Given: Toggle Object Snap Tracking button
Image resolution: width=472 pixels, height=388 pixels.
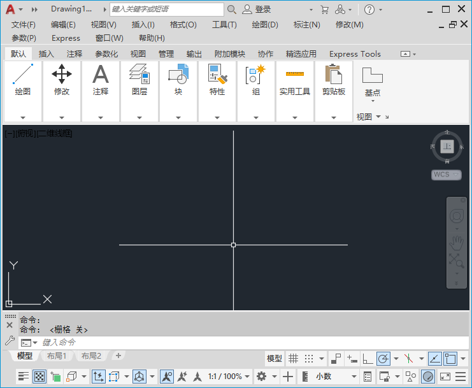Looking at the screenshot, I should (x=434, y=359).
